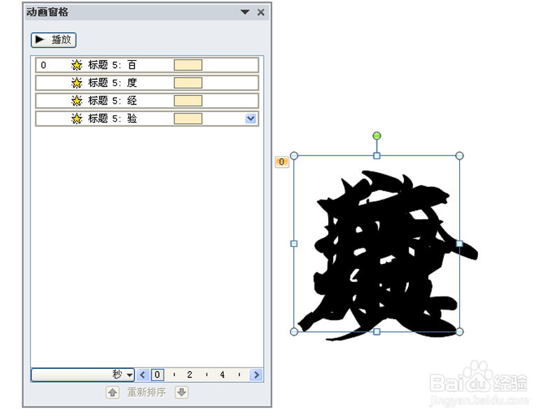Viewport: 560px width, 420px height.
Task: Click the timing bar for 百
Action: tap(188, 65)
